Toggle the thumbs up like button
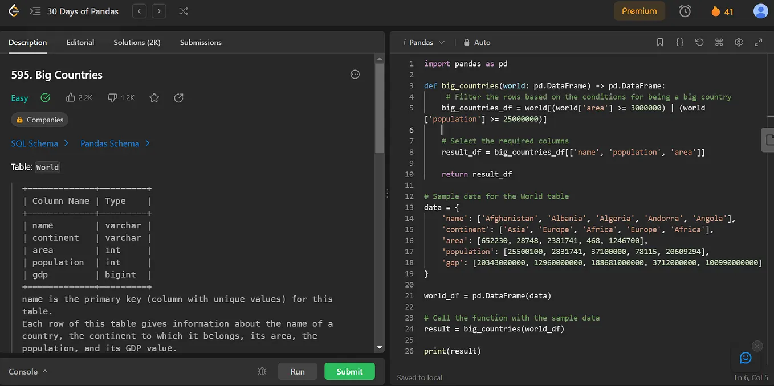774x386 pixels. click(79, 98)
